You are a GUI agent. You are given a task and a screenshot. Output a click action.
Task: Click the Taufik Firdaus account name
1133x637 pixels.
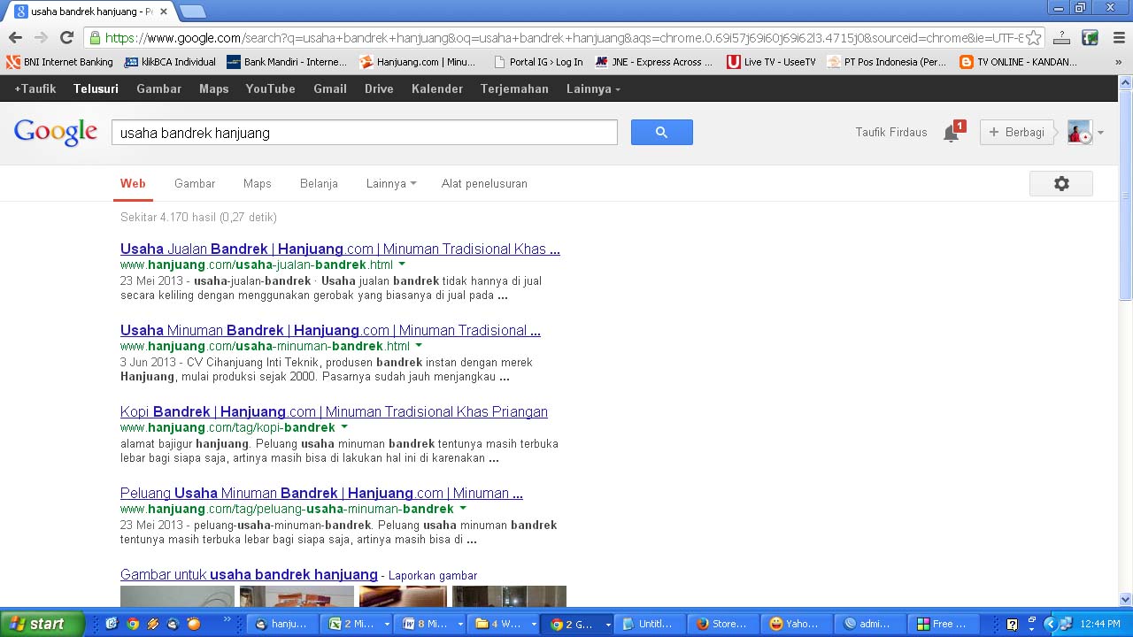tap(891, 132)
